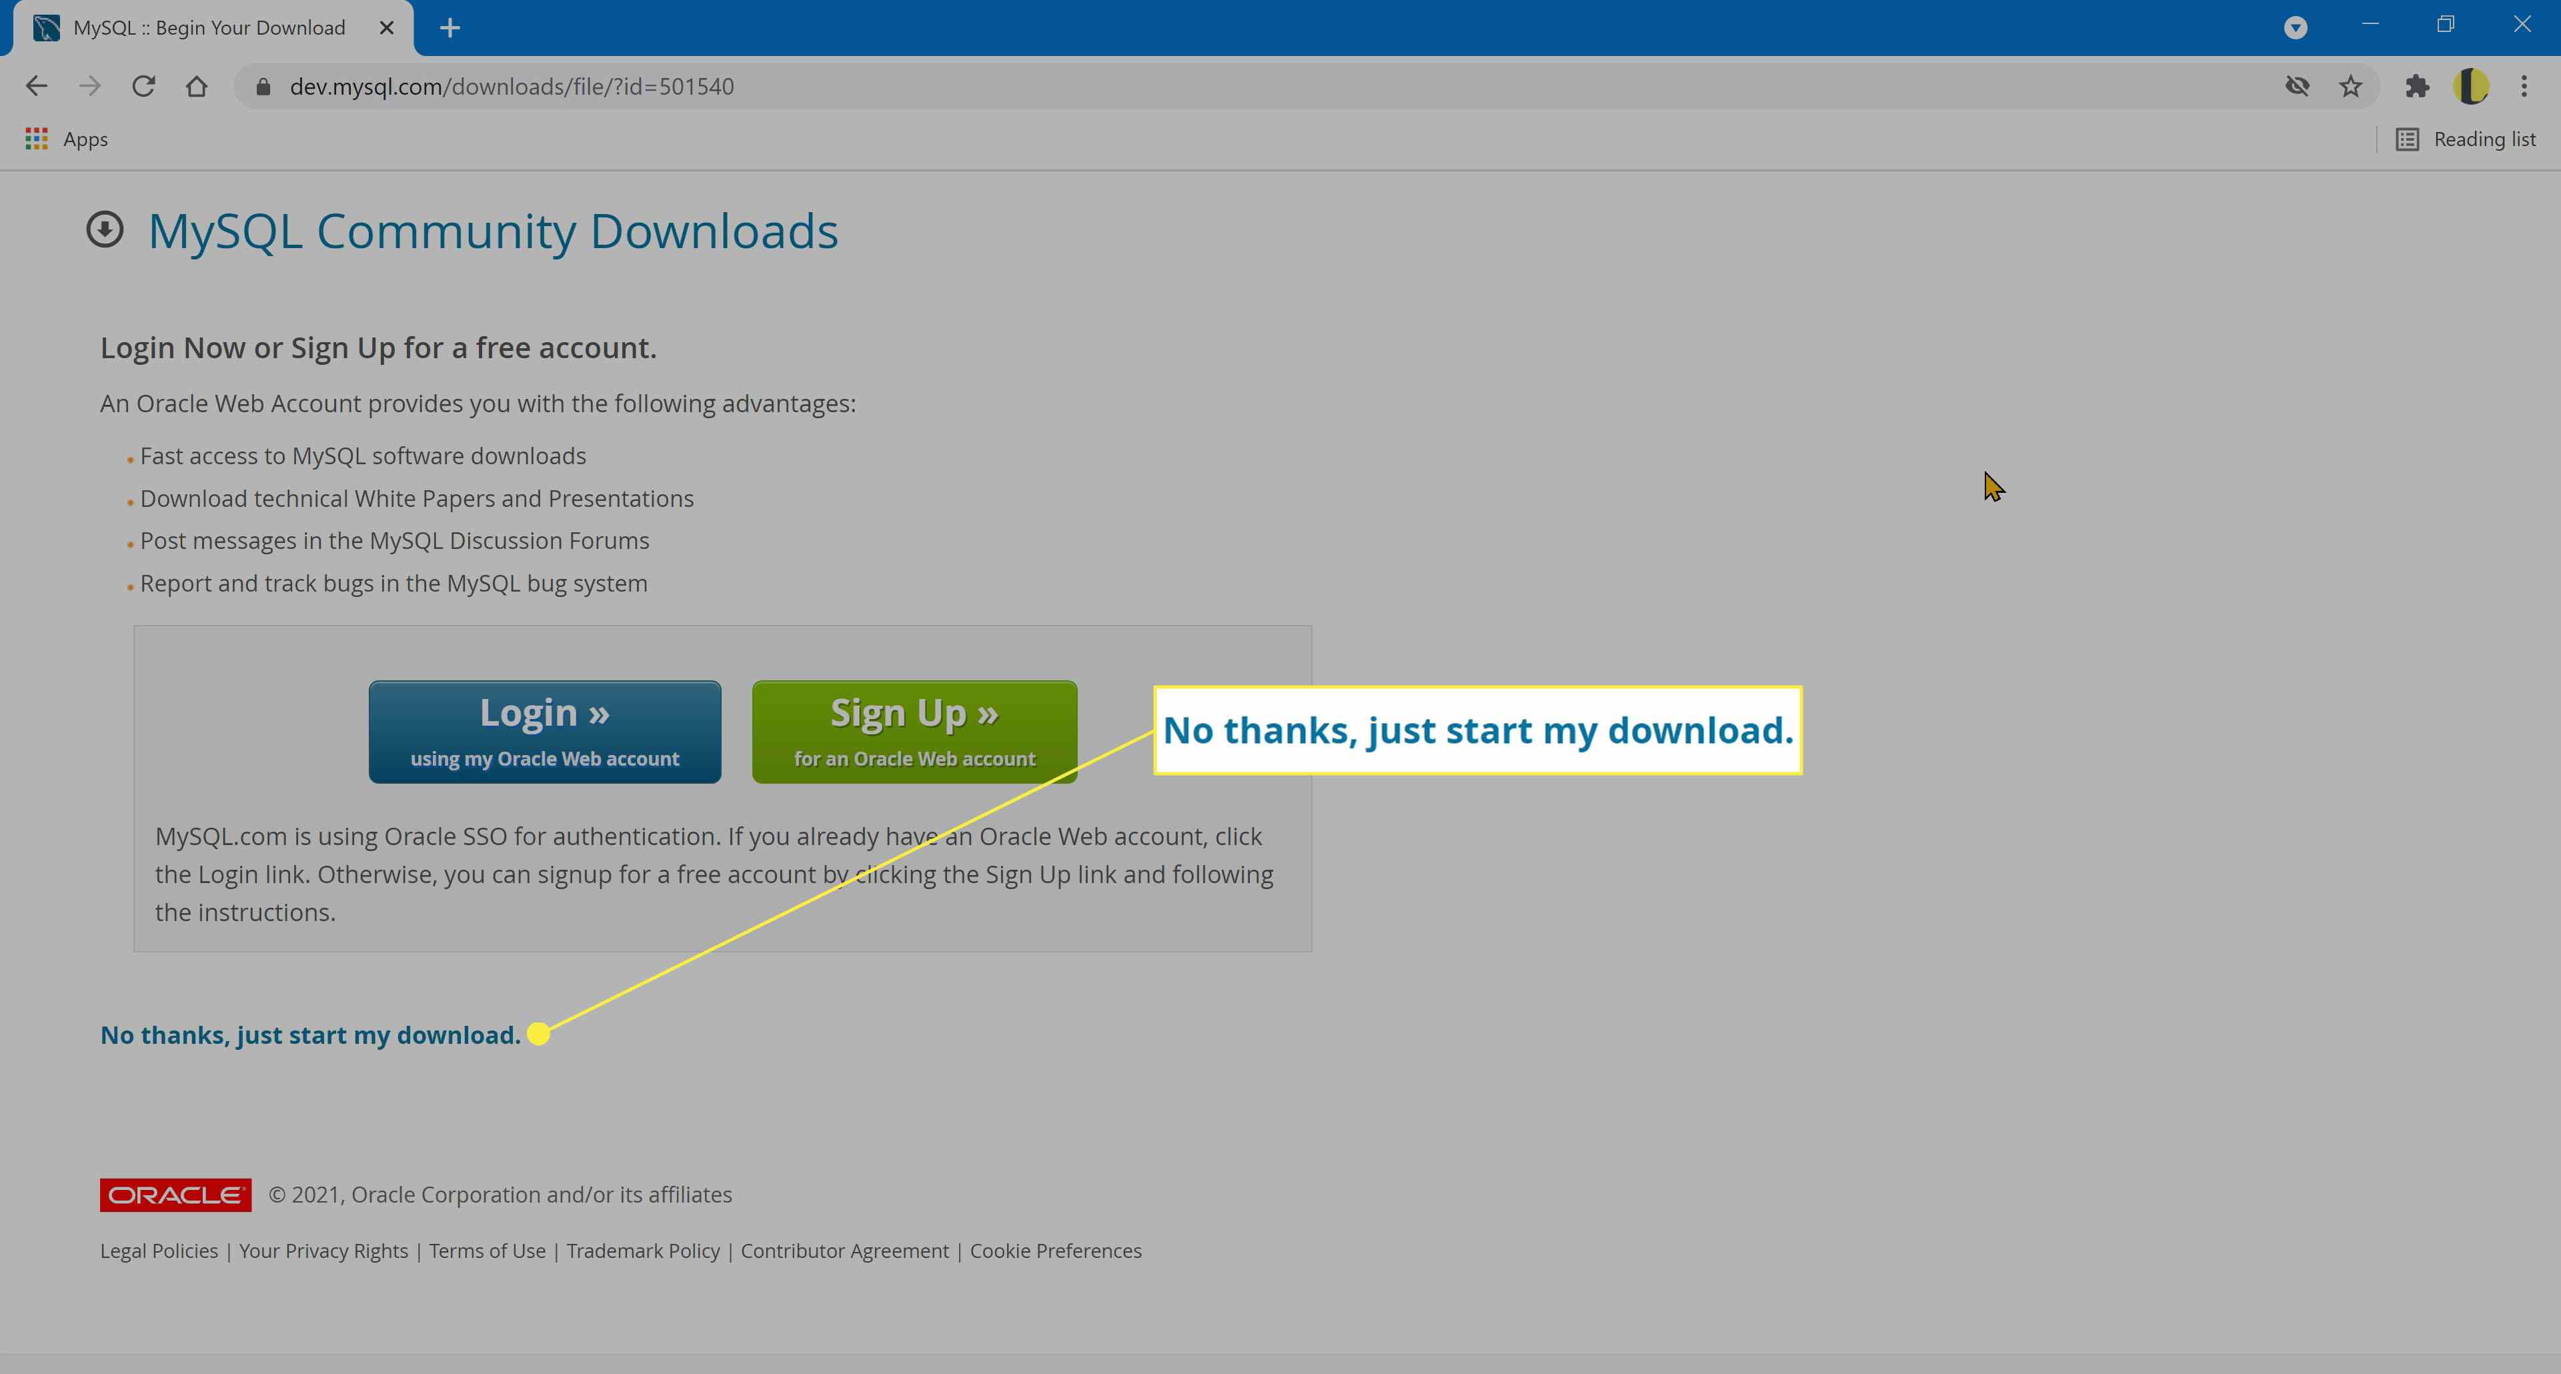Open the Chrome three-dot menu
The height and width of the screenshot is (1374, 2561).
(x=2524, y=87)
